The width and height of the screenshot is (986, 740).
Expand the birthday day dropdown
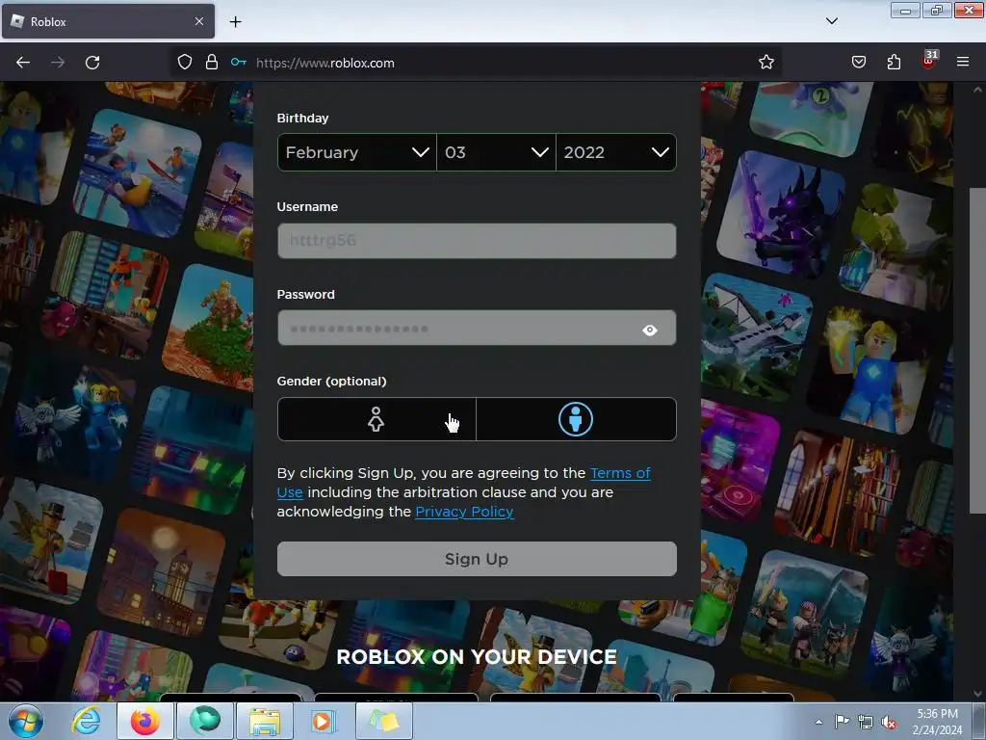pos(496,152)
